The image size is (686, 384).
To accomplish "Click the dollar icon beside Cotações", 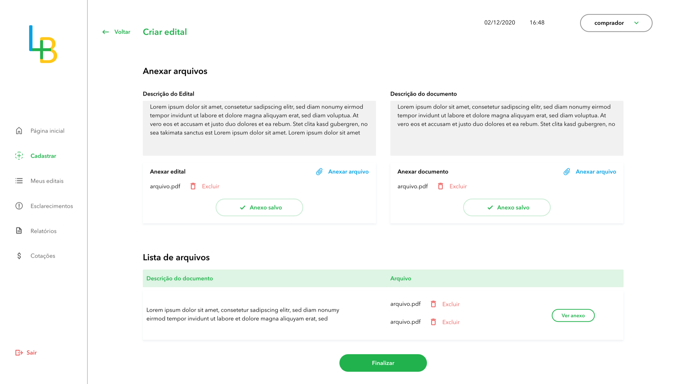I will tap(19, 256).
